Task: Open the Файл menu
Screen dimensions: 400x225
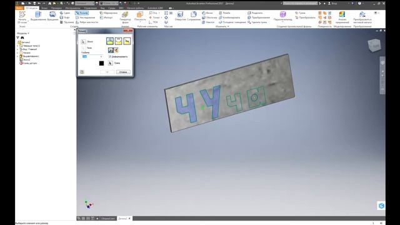Action: click(x=19, y=8)
